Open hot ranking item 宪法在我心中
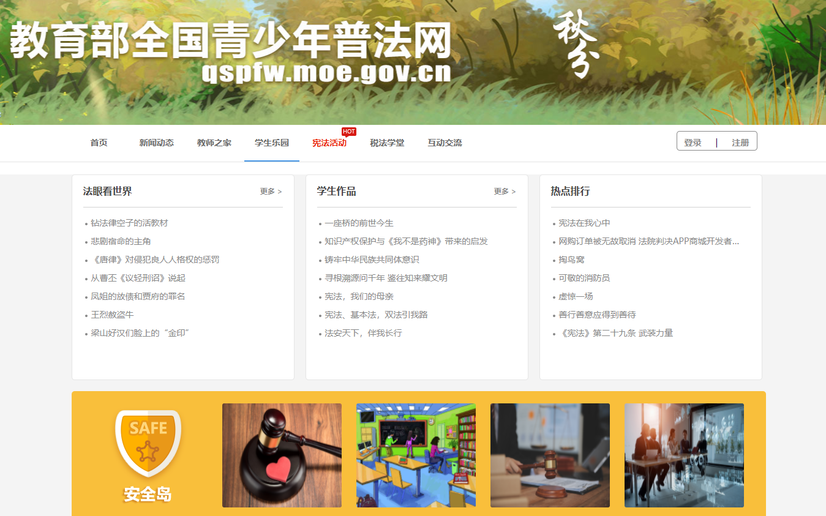 (584, 223)
